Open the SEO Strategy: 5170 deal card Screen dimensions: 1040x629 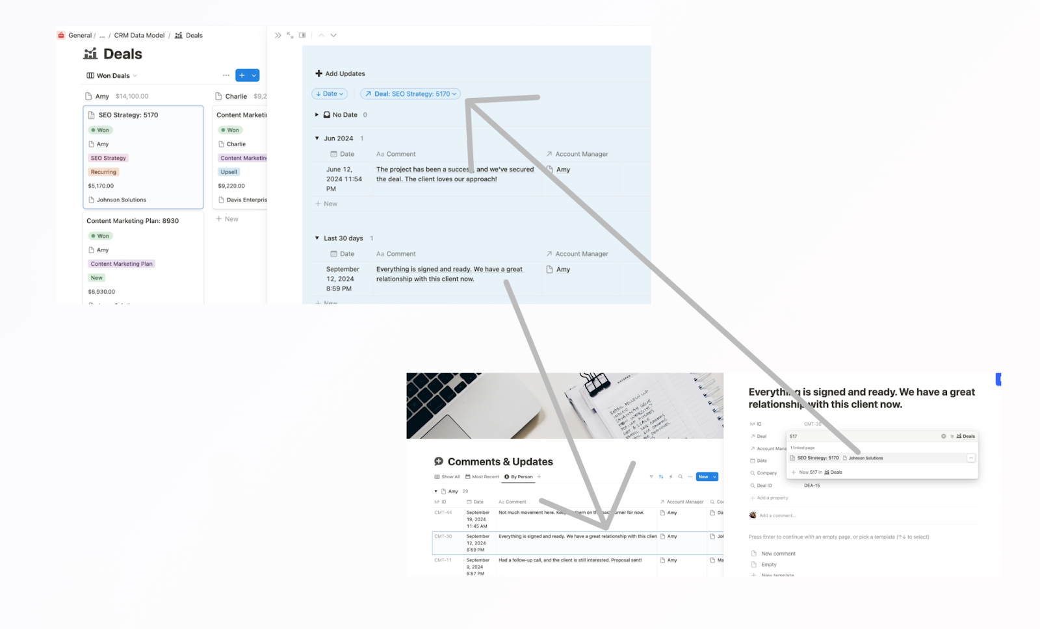[x=143, y=157]
